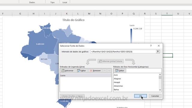Click the 5.689.544 data label on the map
This screenshot has width=192, height=108.
click(x=40, y=44)
